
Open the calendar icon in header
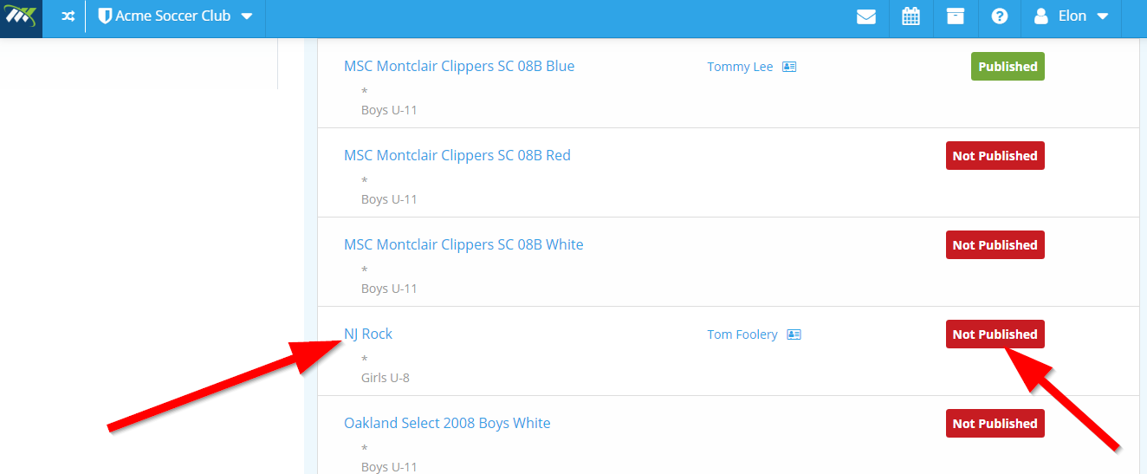point(910,16)
